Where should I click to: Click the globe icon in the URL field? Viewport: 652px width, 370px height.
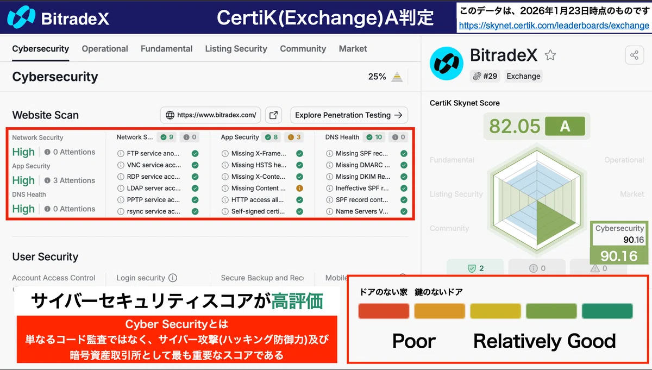coord(170,115)
